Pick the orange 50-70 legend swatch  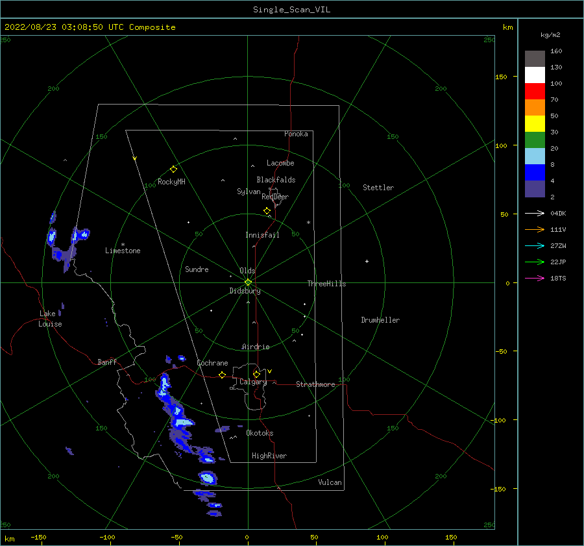(535, 108)
